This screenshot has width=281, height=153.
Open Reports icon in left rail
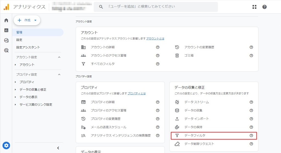point(6,30)
